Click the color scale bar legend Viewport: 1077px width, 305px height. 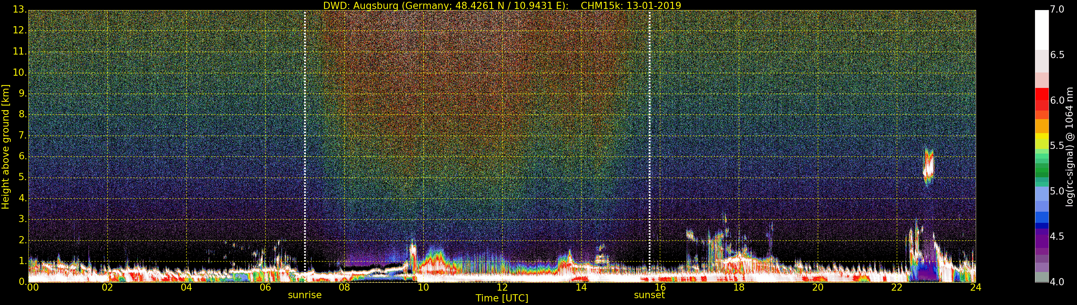tap(1041, 146)
